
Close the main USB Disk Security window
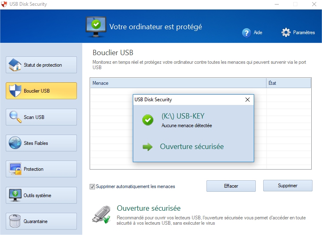[x=314, y=4]
